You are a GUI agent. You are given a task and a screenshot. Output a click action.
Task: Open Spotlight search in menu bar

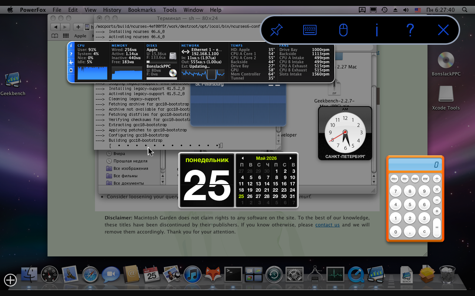click(465, 10)
